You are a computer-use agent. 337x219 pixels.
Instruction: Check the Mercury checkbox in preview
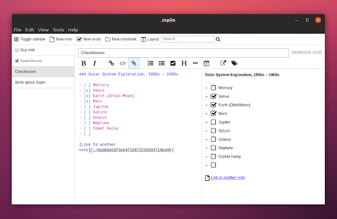coord(213,88)
